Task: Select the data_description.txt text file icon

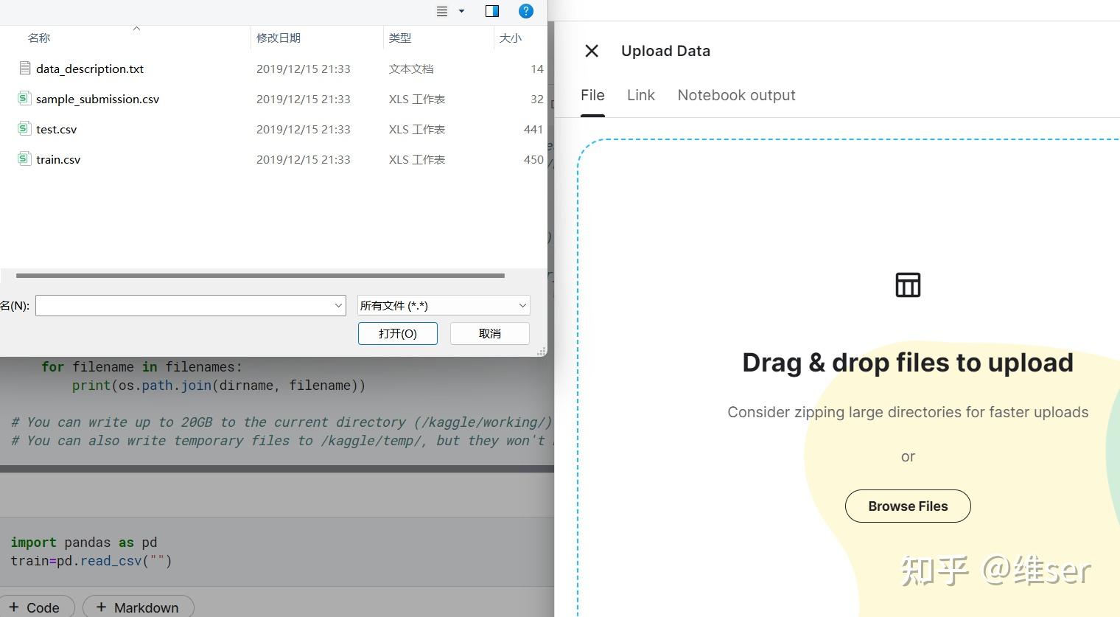Action: (x=24, y=68)
